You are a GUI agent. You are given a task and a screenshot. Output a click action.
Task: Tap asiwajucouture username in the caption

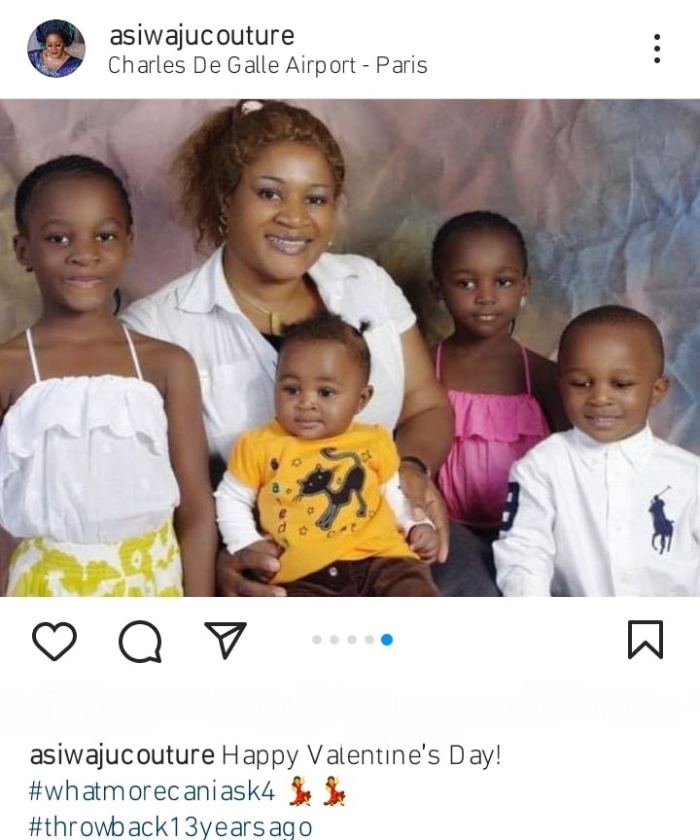tap(122, 754)
